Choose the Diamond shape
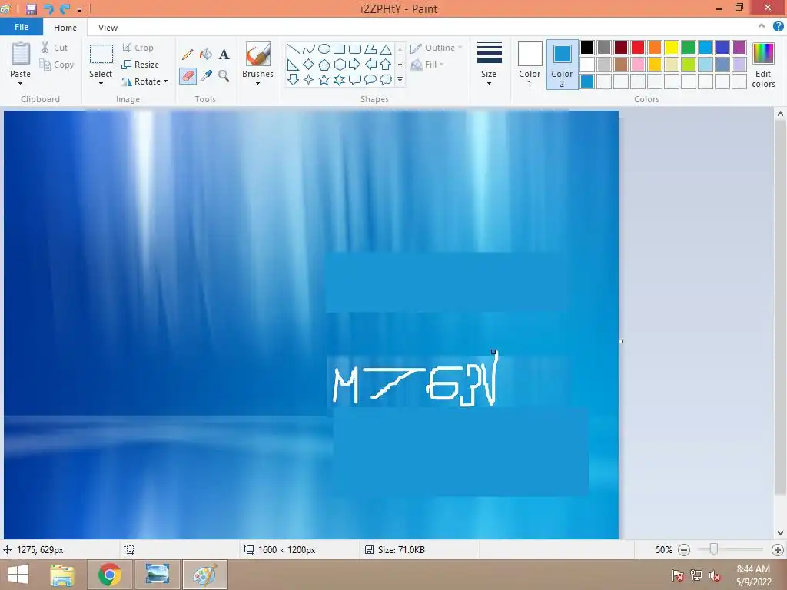Viewport: 787px width, 590px height. click(309, 65)
